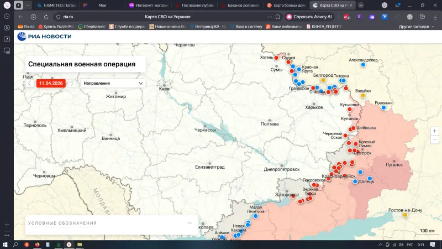Reload the page with refresh icon

pos(48,17)
